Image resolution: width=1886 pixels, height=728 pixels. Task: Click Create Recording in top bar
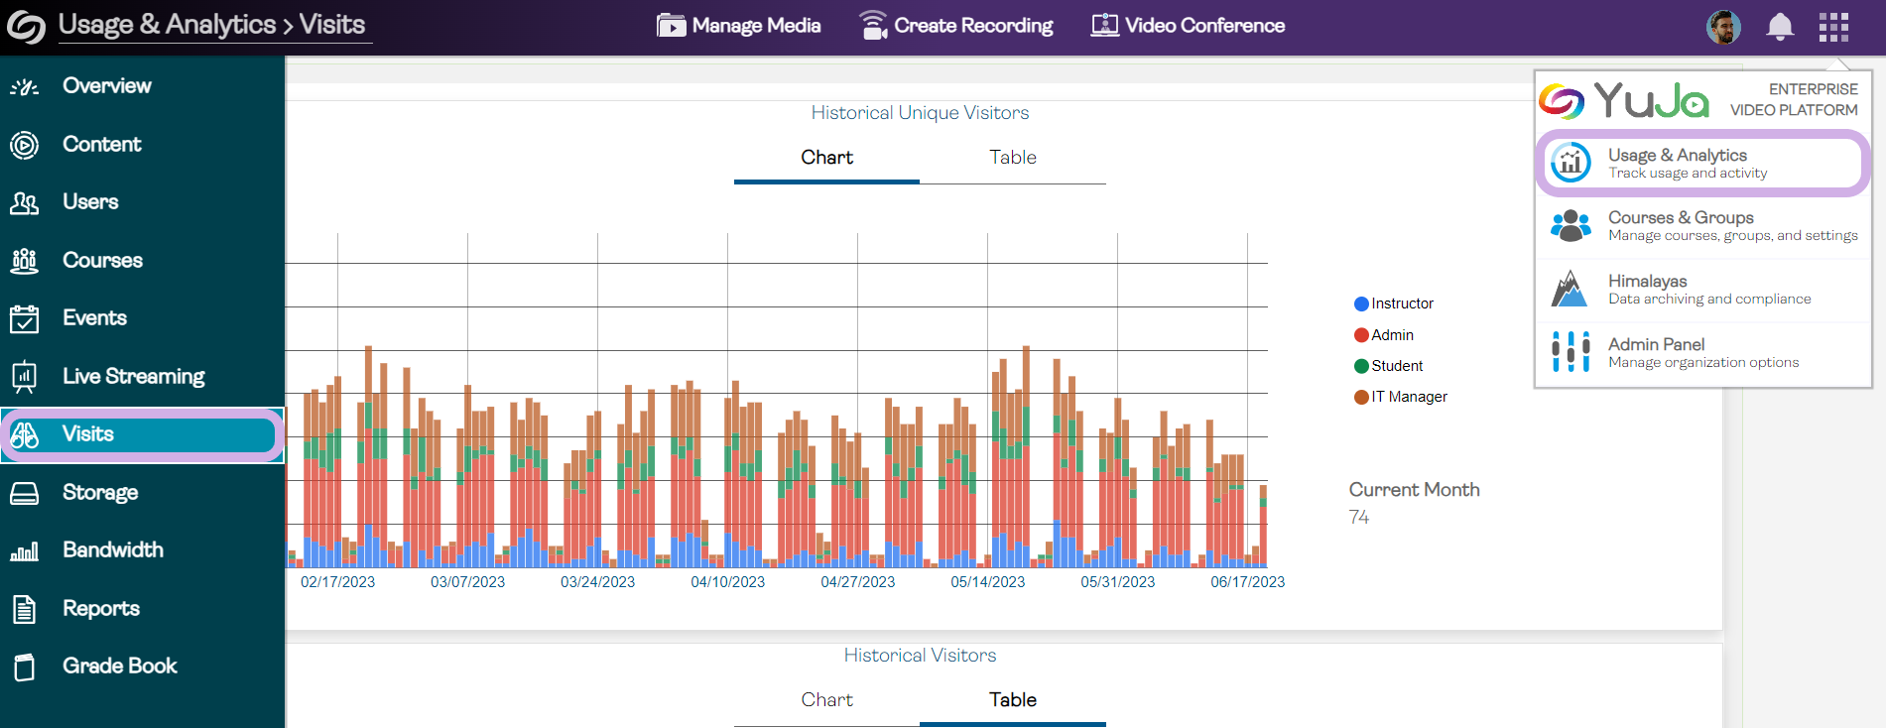956,26
